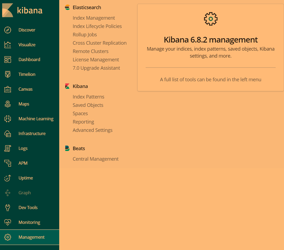Click the Beats section heading

click(x=79, y=148)
